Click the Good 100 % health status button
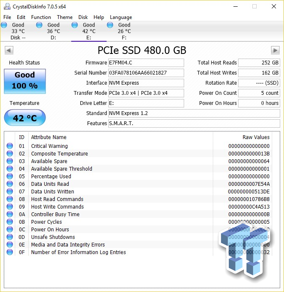284x292 pixels. pos(25,81)
